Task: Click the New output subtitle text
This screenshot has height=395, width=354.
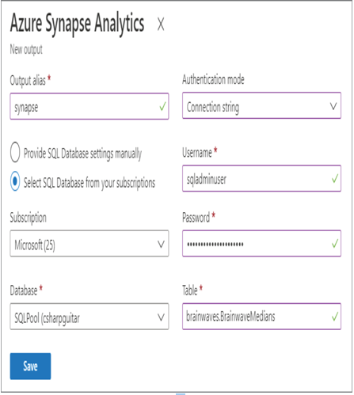Action: click(26, 49)
